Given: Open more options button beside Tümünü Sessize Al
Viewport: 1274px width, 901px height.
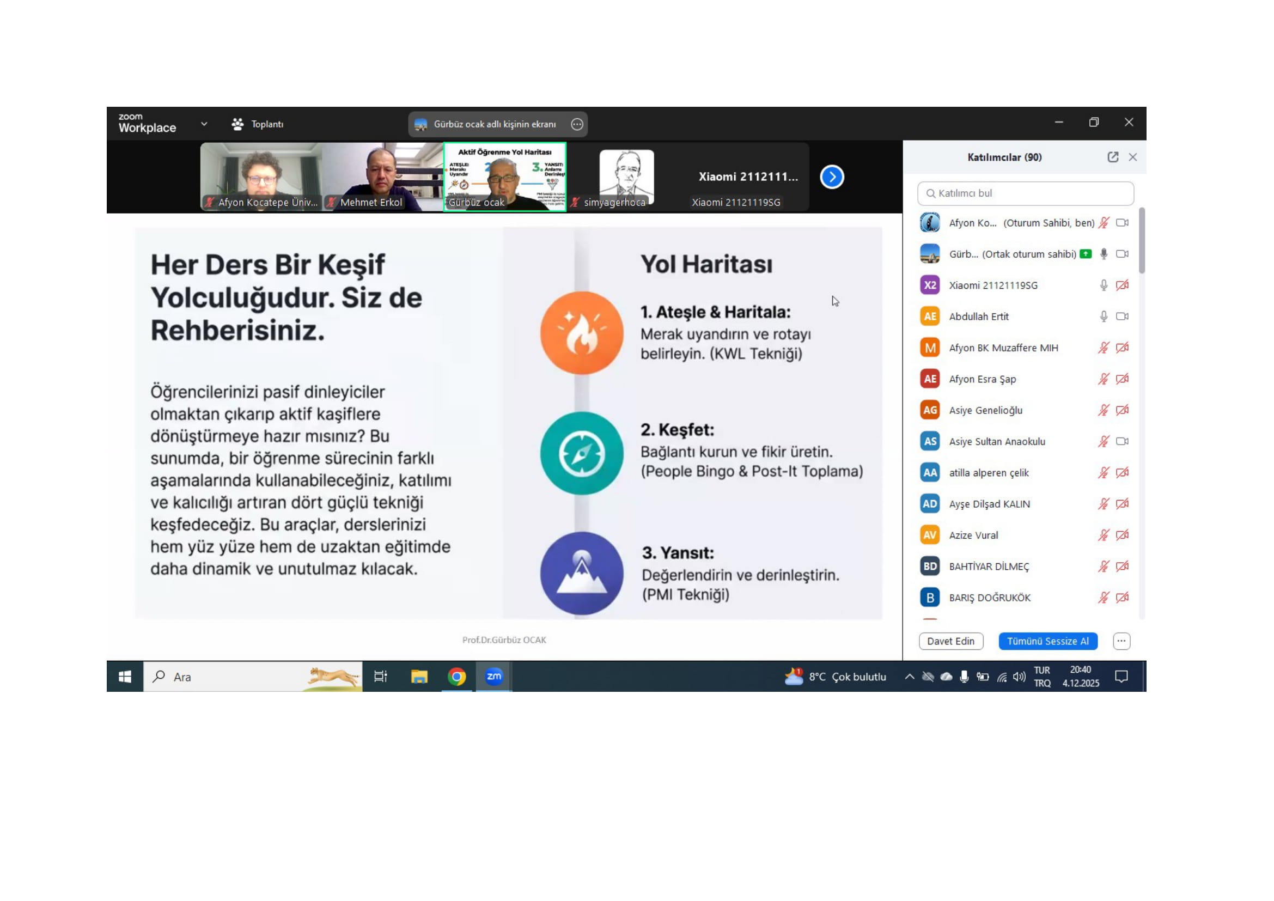Looking at the screenshot, I should coord(1121,641).
